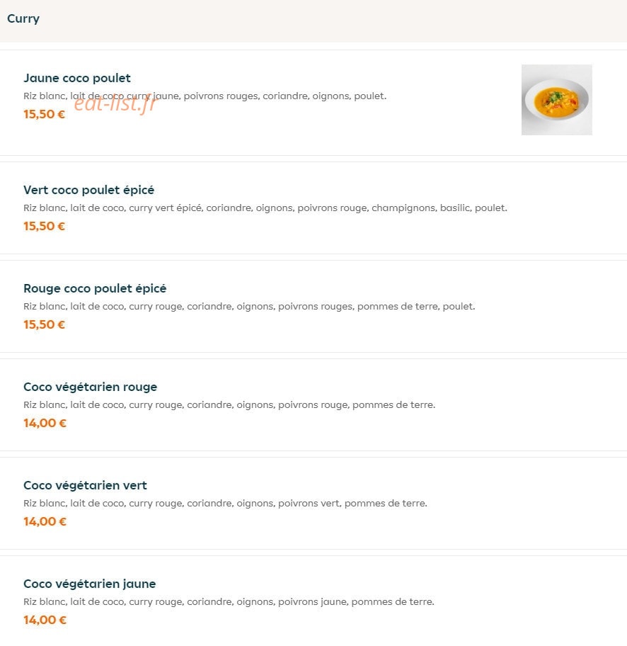Viewport: 627px width, 646px height.
Task: Open the Coco végétarien jaune dish
Action: (313, 601)
